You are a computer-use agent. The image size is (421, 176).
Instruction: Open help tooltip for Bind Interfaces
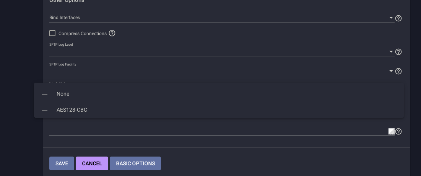[398, 18]
